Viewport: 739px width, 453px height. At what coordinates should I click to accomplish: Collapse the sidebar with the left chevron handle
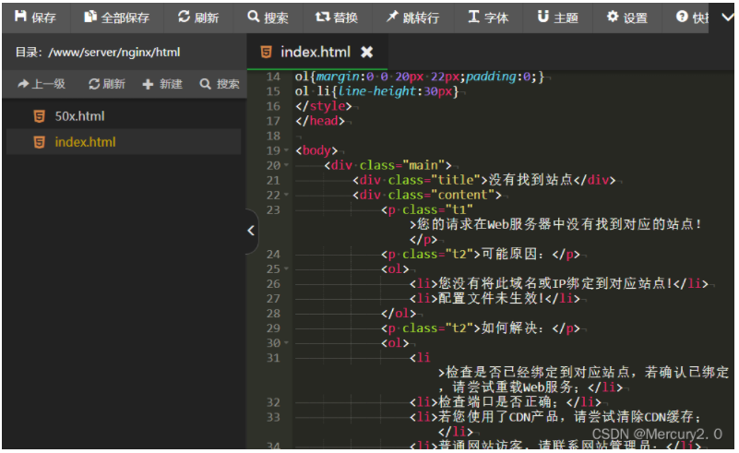click(x=251, y=231)
